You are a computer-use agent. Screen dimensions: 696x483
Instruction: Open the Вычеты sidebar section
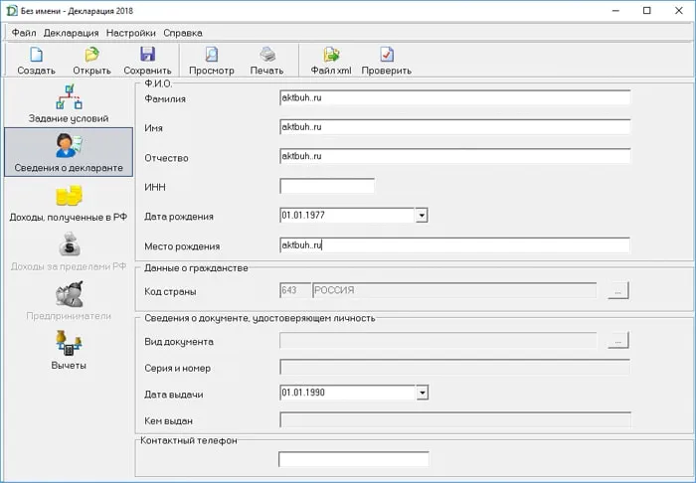click(68, 350)
